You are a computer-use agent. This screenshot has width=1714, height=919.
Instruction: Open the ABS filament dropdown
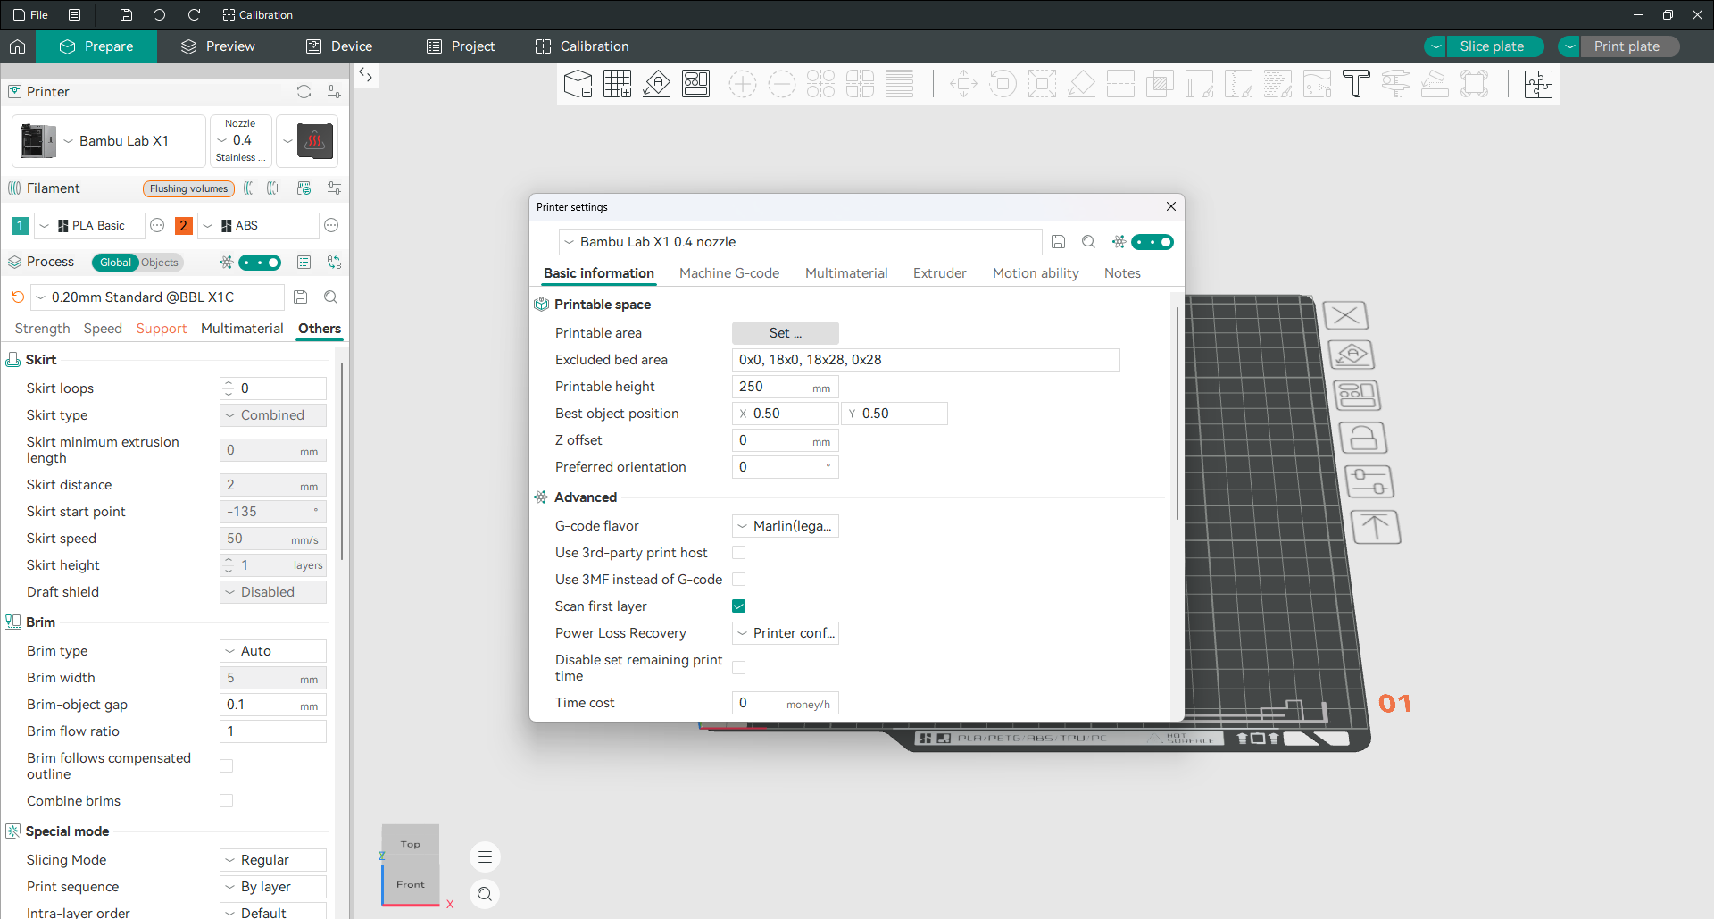click(x=258, y=226)
